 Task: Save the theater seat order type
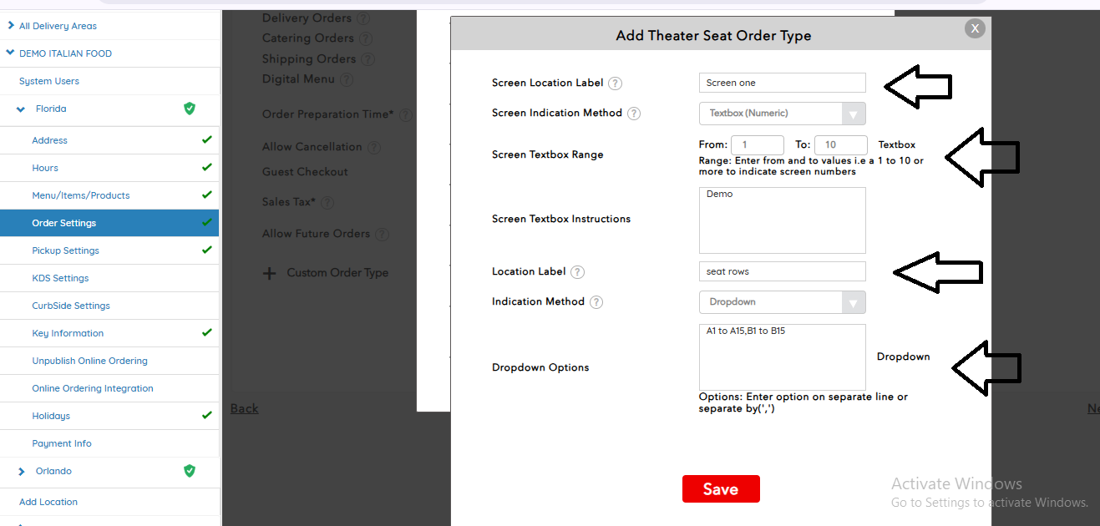pos(721,489)
